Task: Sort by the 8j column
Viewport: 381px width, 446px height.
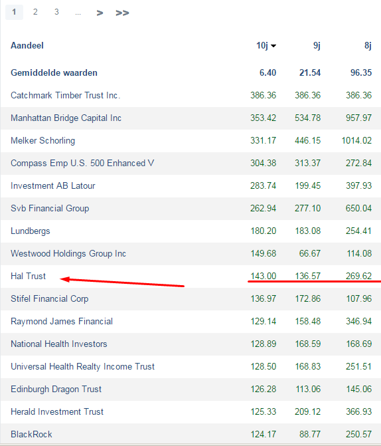Action: [368, 45]
